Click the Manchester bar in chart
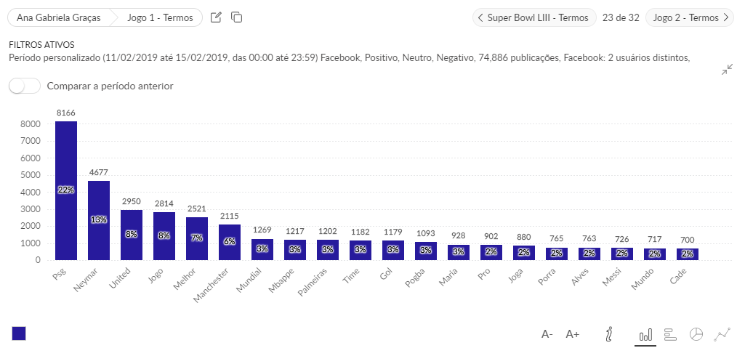The width and height of the screenshot is (745, 356). click(230, 242)
